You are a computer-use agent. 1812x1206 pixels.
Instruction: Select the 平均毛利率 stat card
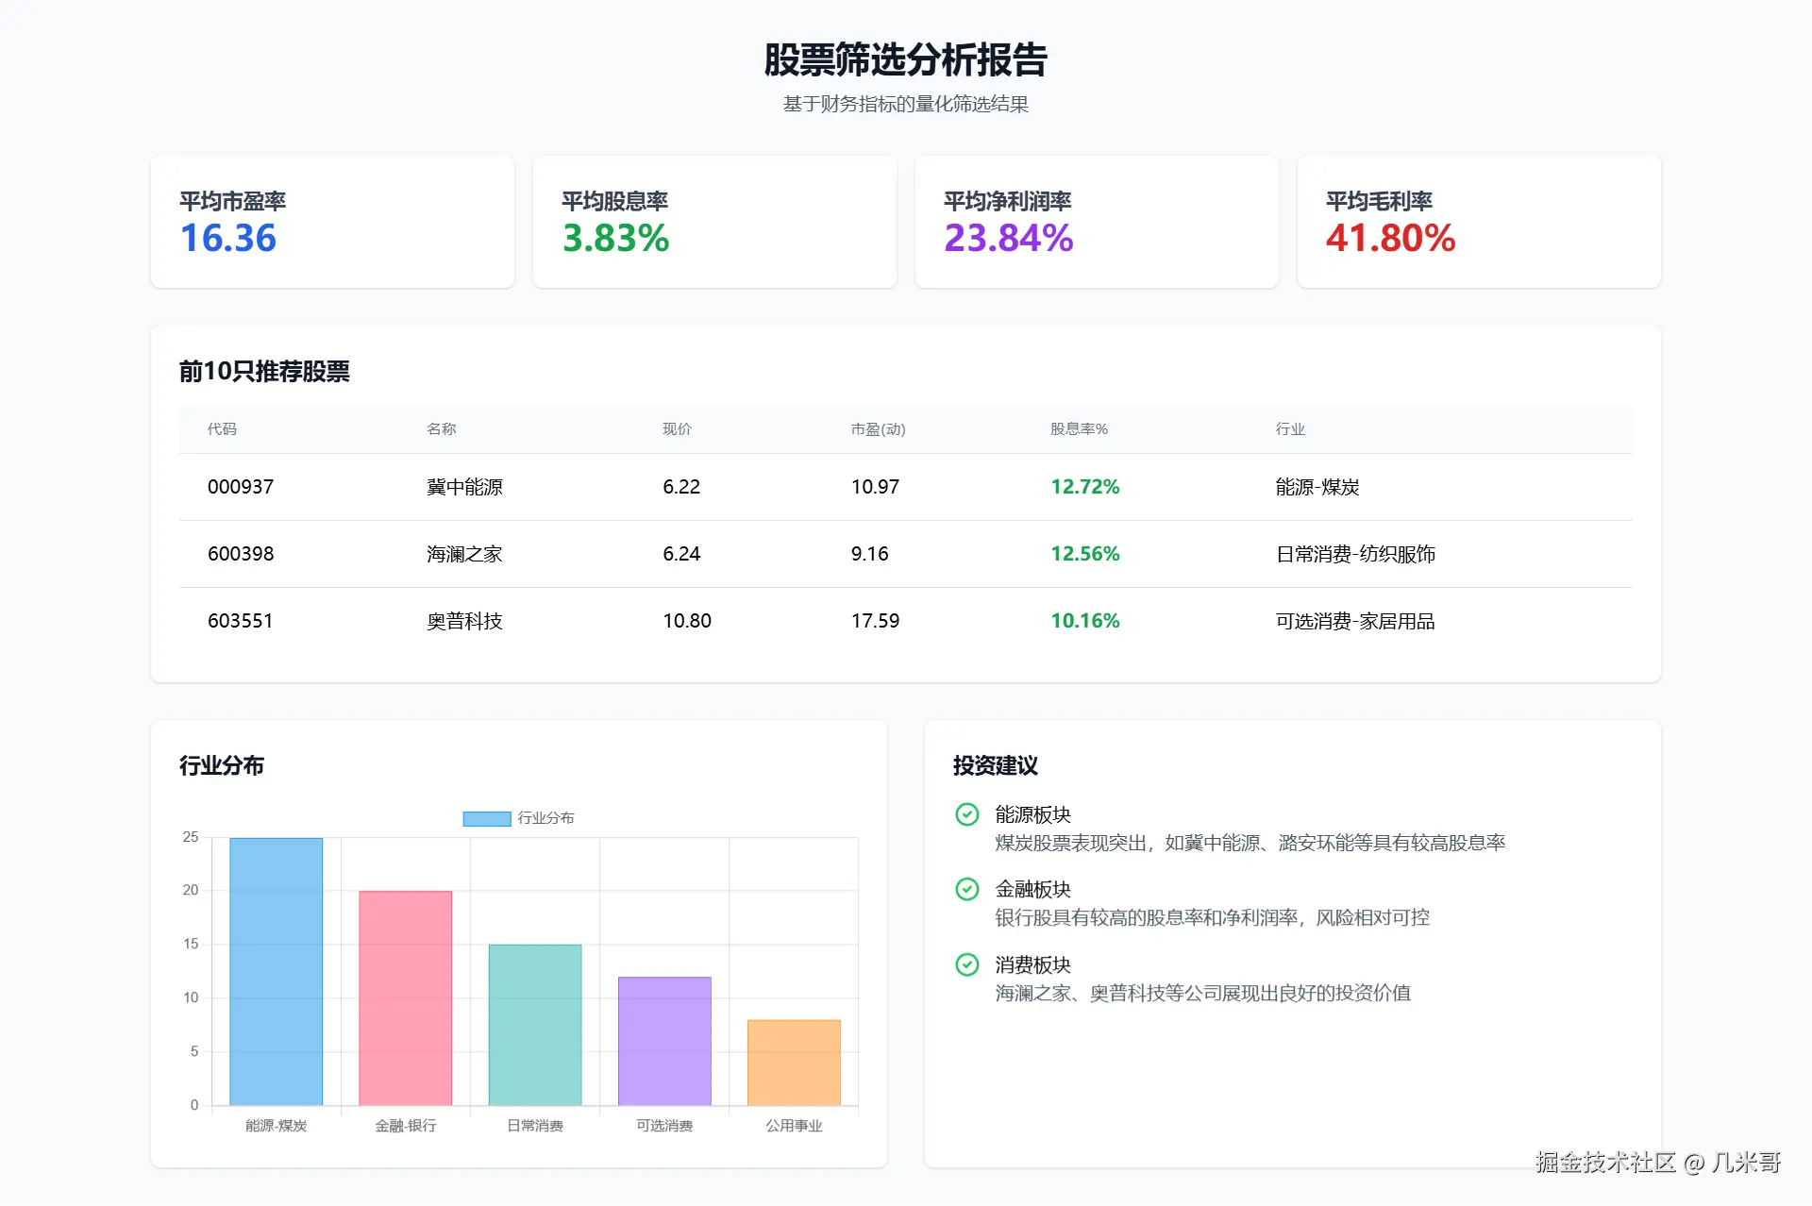[1479, 221]
